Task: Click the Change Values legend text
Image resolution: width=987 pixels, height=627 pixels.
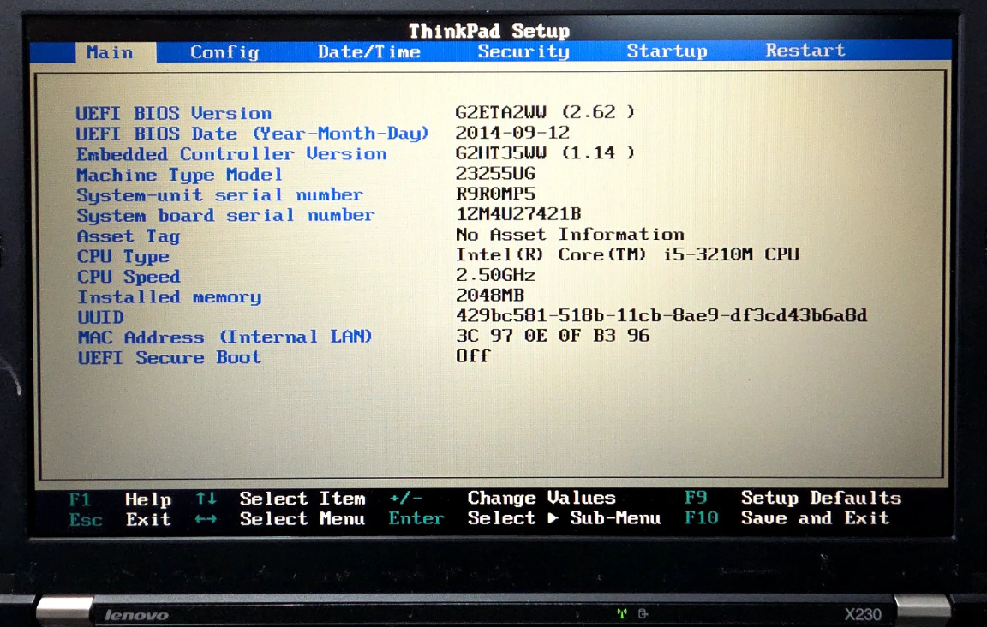Action: pyautogui.click(x=541, y=498)
